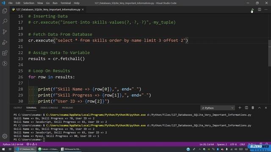Open the Selection menu
This screenshot has width=271, height=152.
click(29, 3)
